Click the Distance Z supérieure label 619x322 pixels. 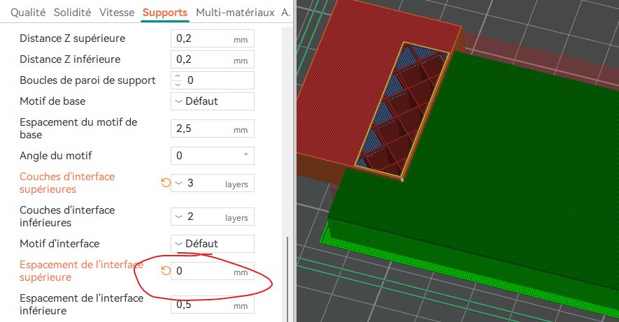pyautogui.click(x=73, y=38)
